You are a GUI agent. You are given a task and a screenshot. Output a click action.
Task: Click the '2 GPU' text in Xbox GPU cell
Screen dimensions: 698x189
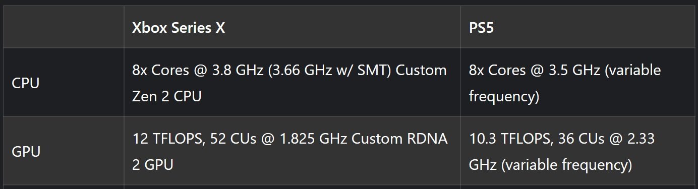tap(152, 165)
